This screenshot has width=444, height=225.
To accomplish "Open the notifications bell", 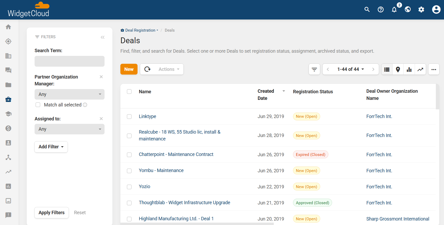I will [394, 10].
